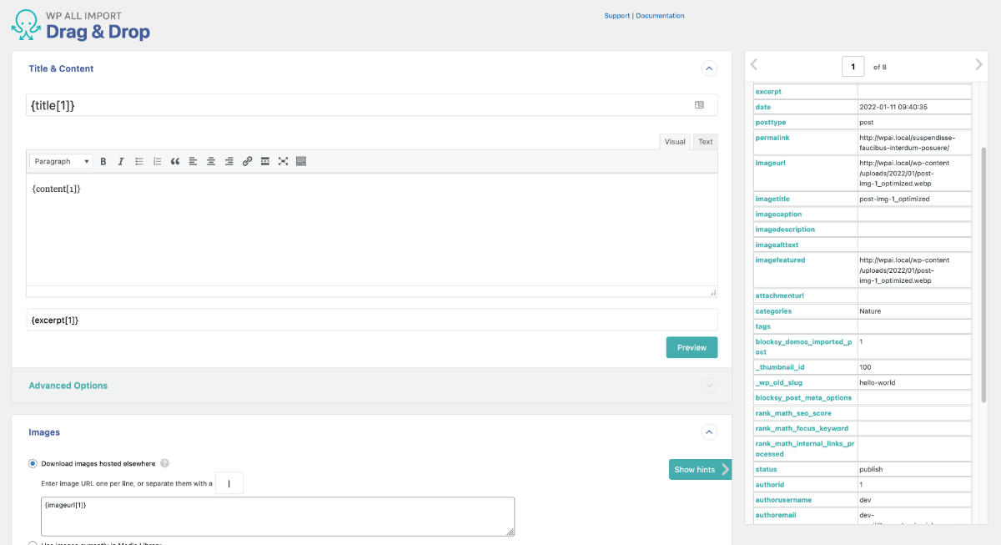
Task: Click the 'permalink' field name
Action: [772, 137]
